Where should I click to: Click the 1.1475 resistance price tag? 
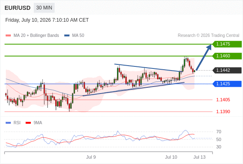click(227, 44)
